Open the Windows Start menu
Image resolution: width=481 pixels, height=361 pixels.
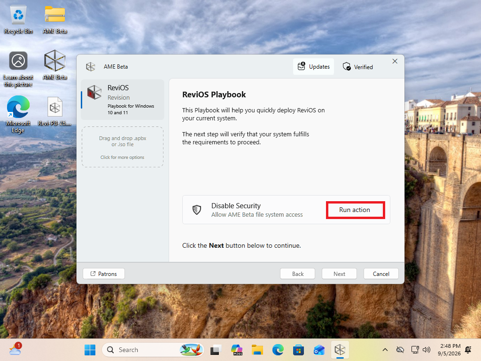pos(90,350)
